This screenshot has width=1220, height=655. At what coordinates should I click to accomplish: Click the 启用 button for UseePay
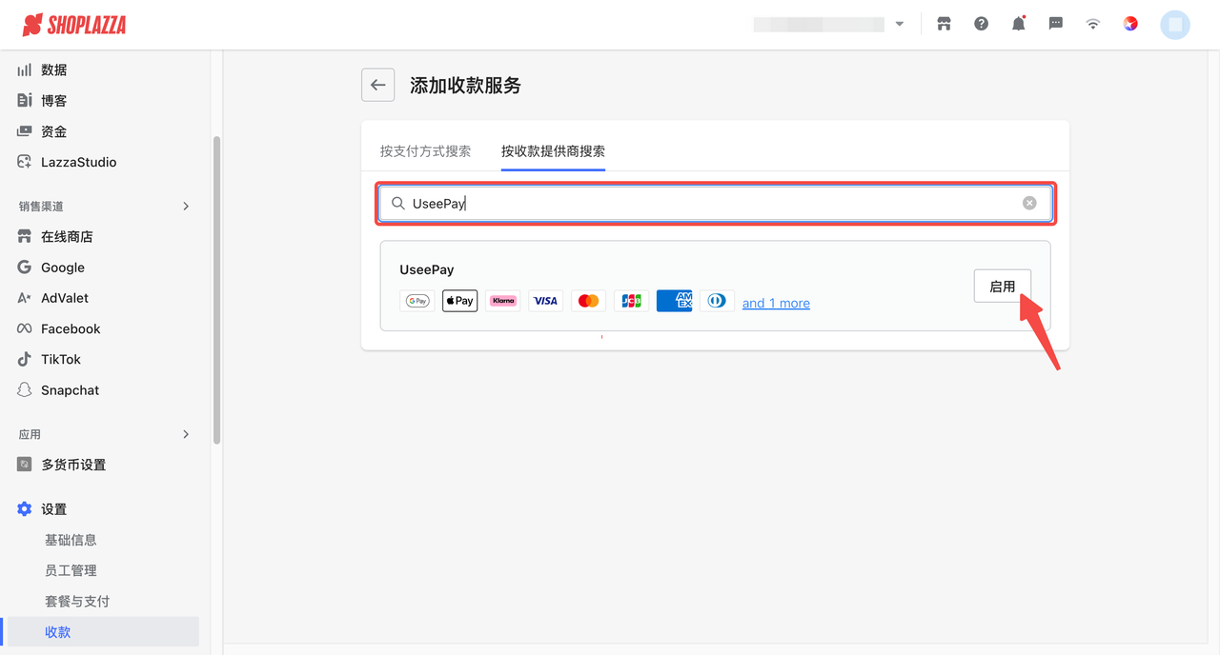(1002, 286)
